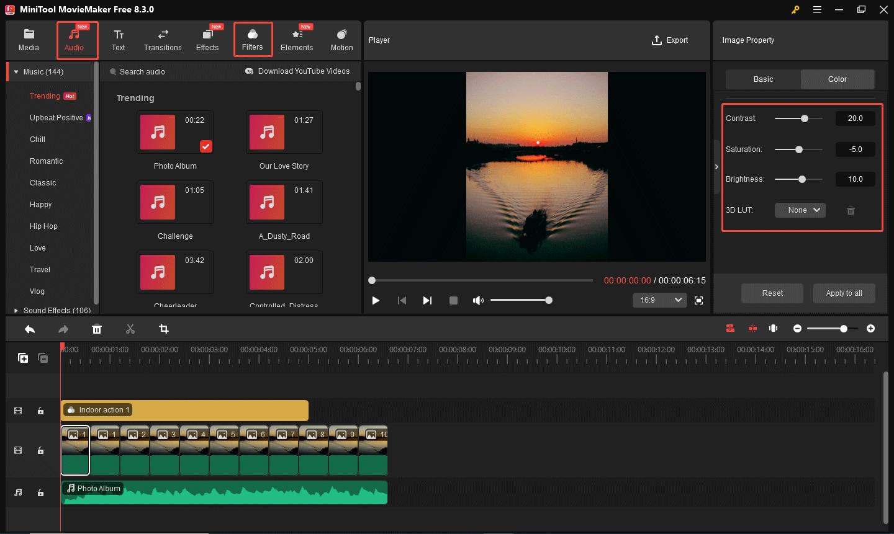Select the Romantic music category
The width and height of the screenshot is (894, 534).
47,161
